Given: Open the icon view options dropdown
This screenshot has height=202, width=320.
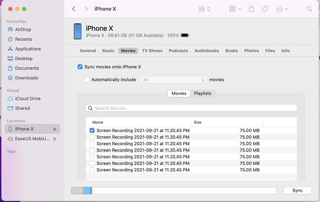Looking at the screenshot, I should [x=204, y=9].
